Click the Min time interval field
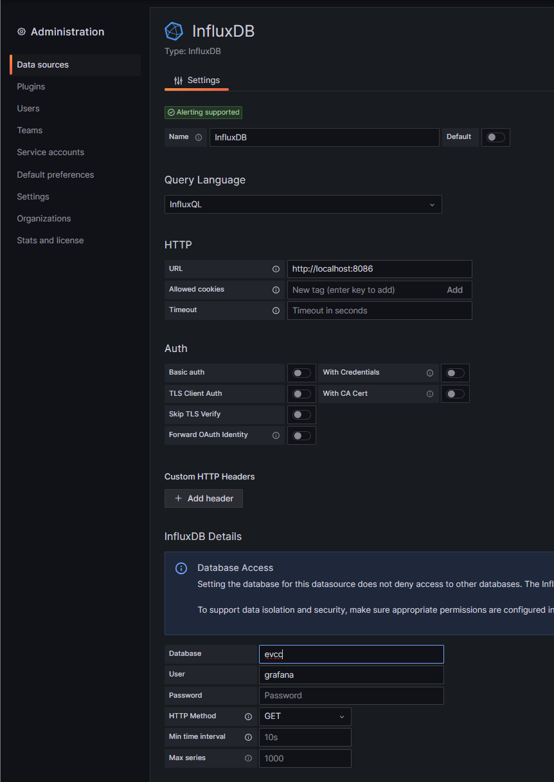The height and width of the screenshot is (782, 554). click(305, 737)
